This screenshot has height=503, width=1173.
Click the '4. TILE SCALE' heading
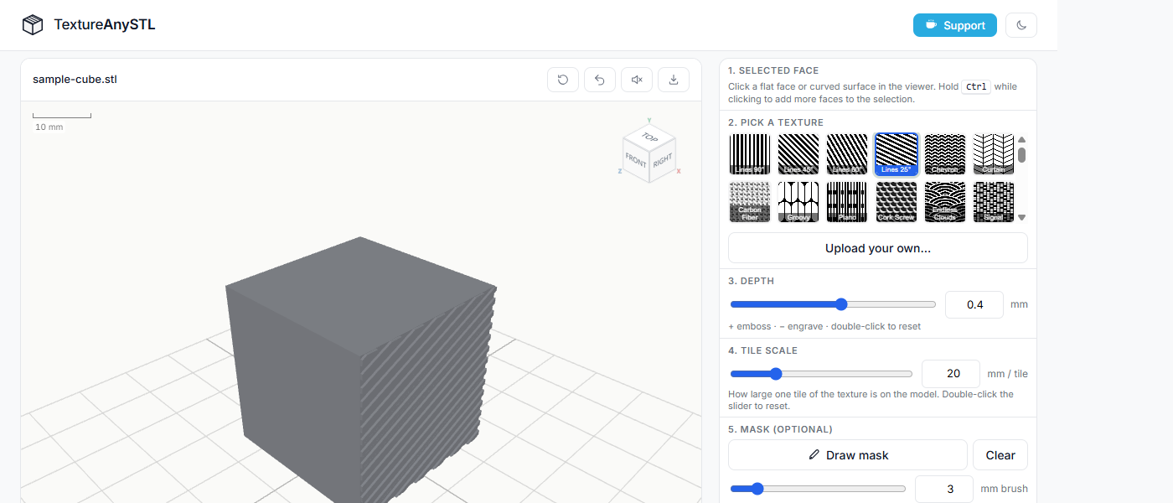pos(762,350)
